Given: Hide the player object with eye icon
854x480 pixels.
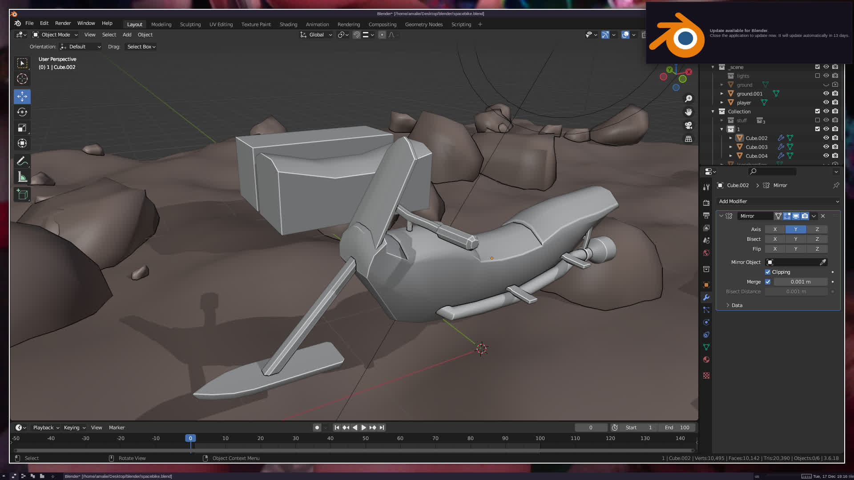Looking at the screenshot, I should pos(826,102).
